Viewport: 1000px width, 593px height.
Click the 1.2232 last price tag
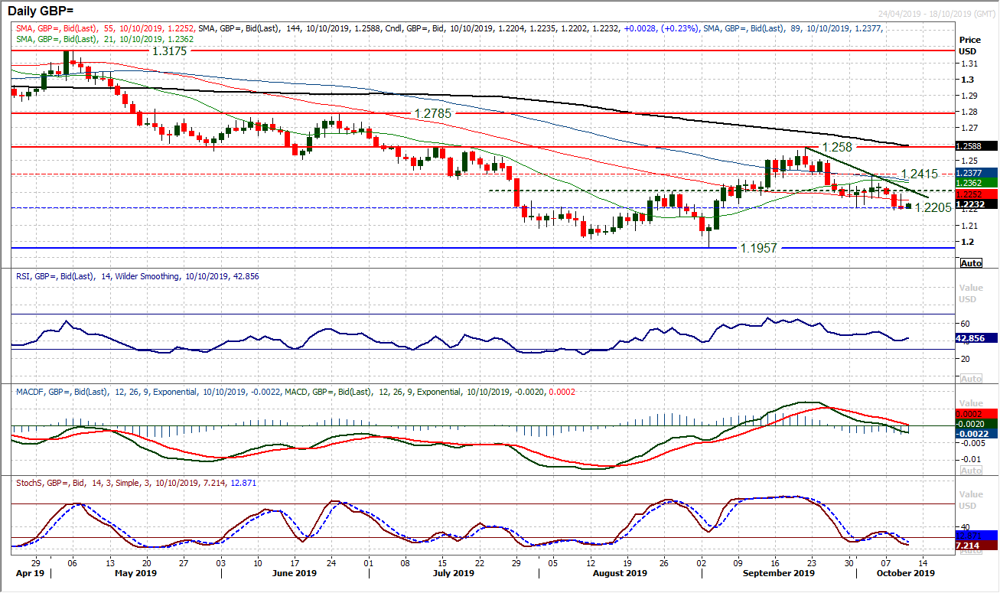point(976,204)
